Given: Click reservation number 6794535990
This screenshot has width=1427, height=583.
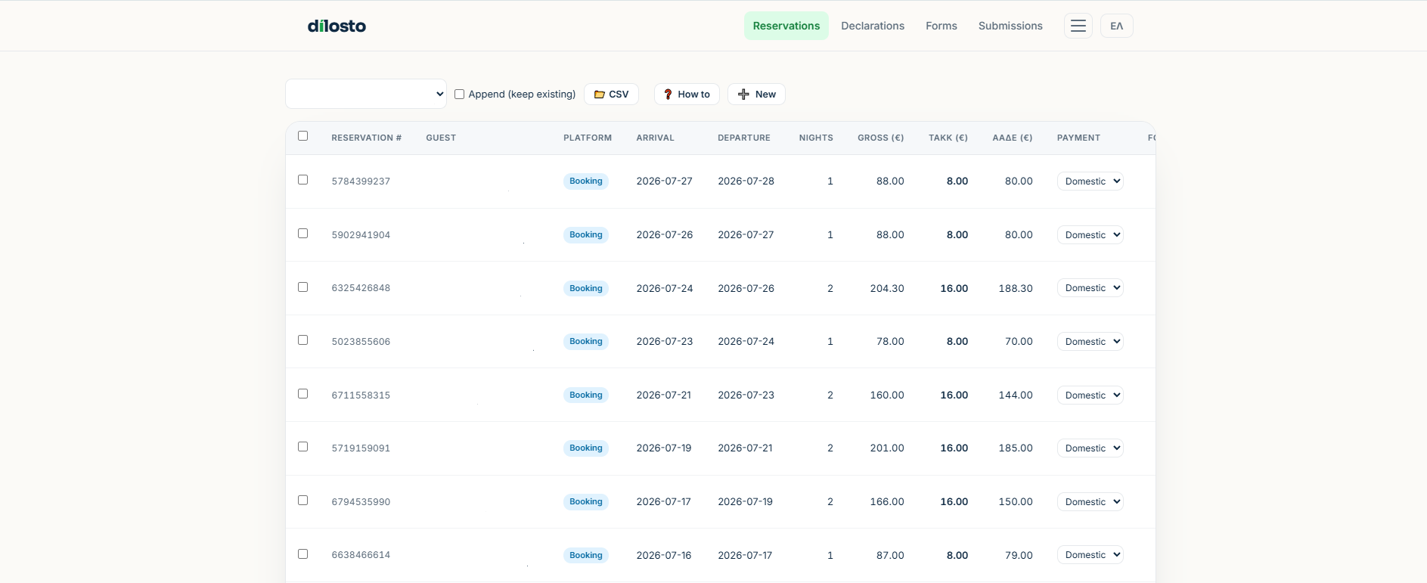Looking at the screenshot, I should point(361,502).
